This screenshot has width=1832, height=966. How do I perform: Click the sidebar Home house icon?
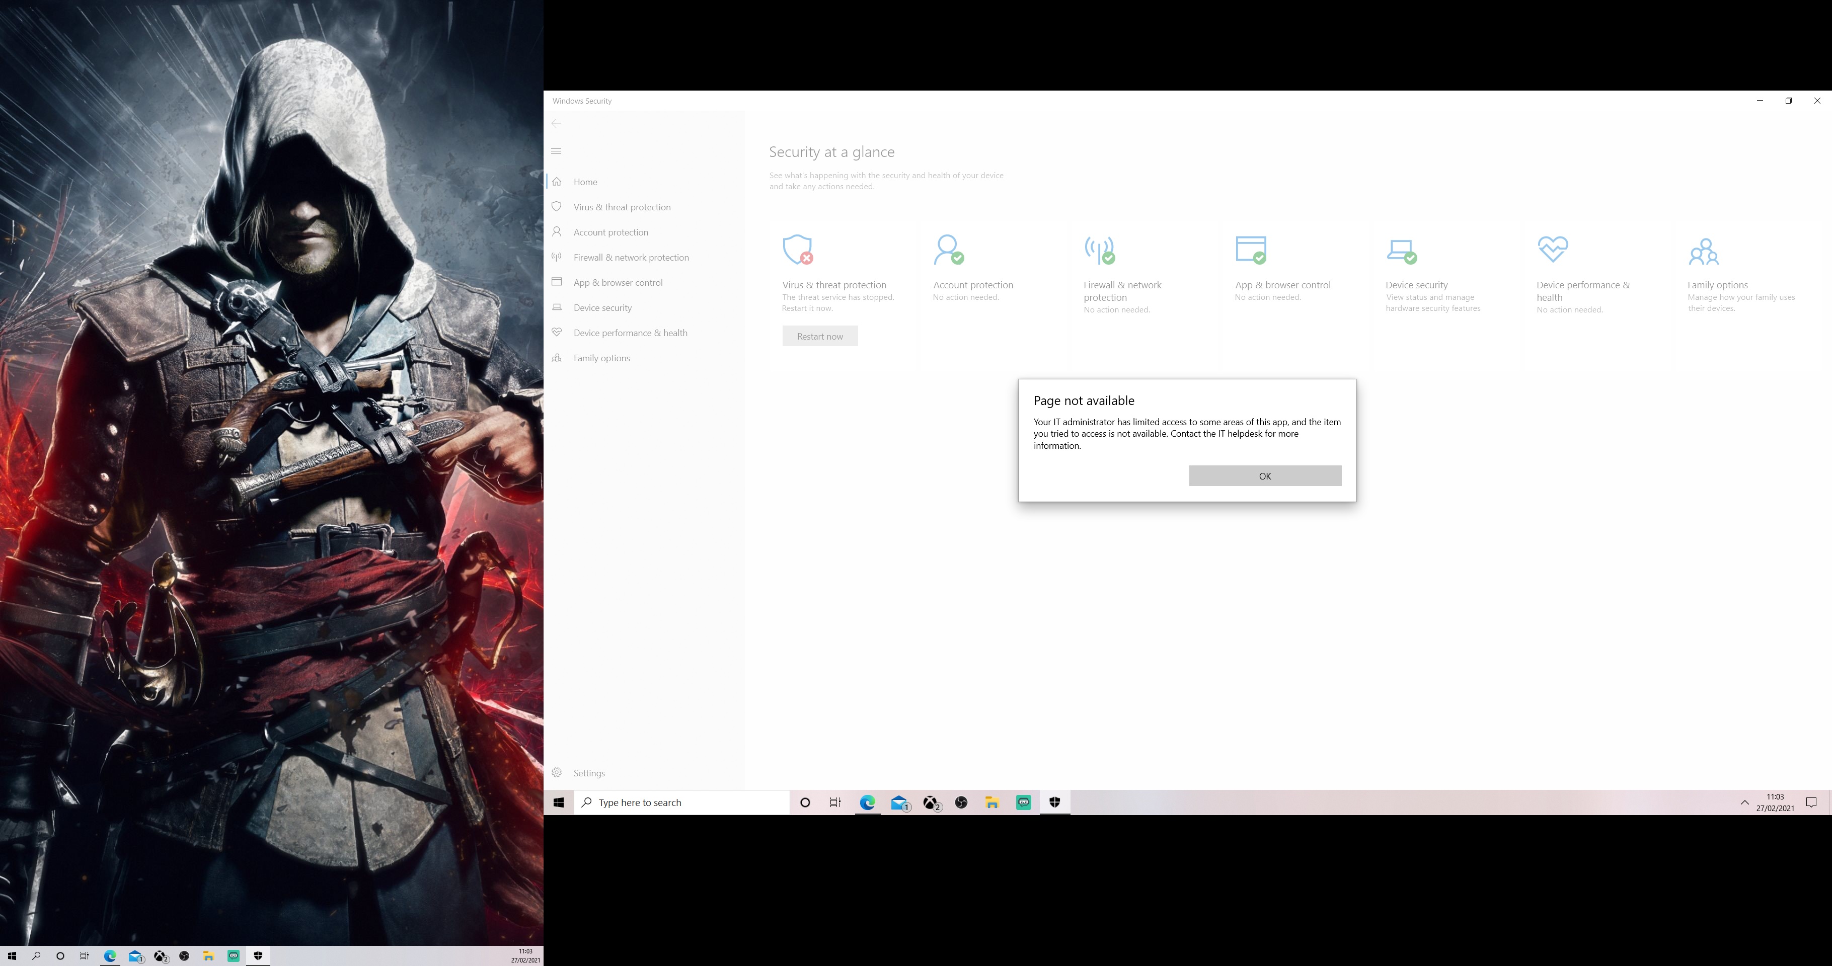click(557, 181)
